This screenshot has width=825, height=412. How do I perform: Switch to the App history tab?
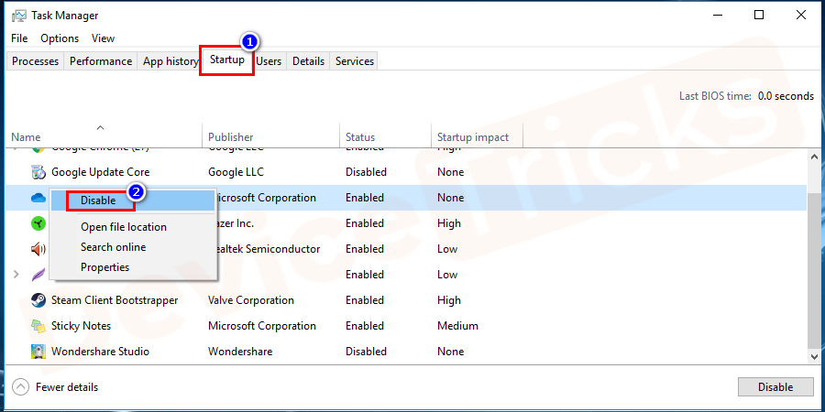(x=170, y=61)
